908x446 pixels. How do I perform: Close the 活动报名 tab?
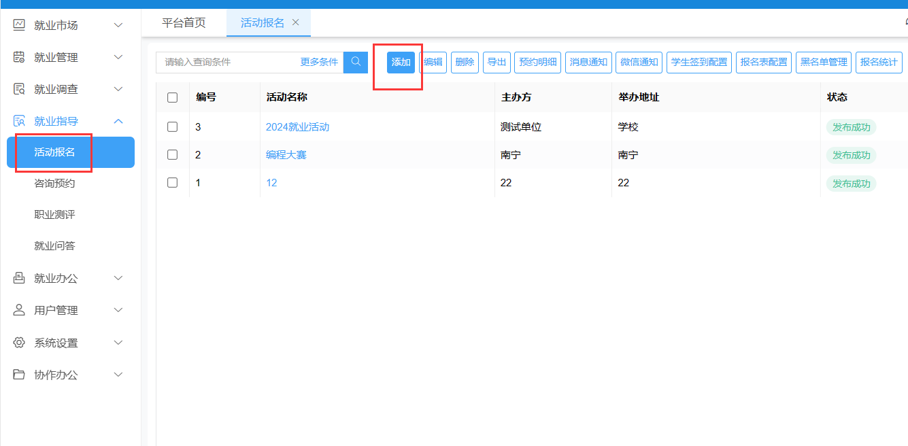[296, 22]
